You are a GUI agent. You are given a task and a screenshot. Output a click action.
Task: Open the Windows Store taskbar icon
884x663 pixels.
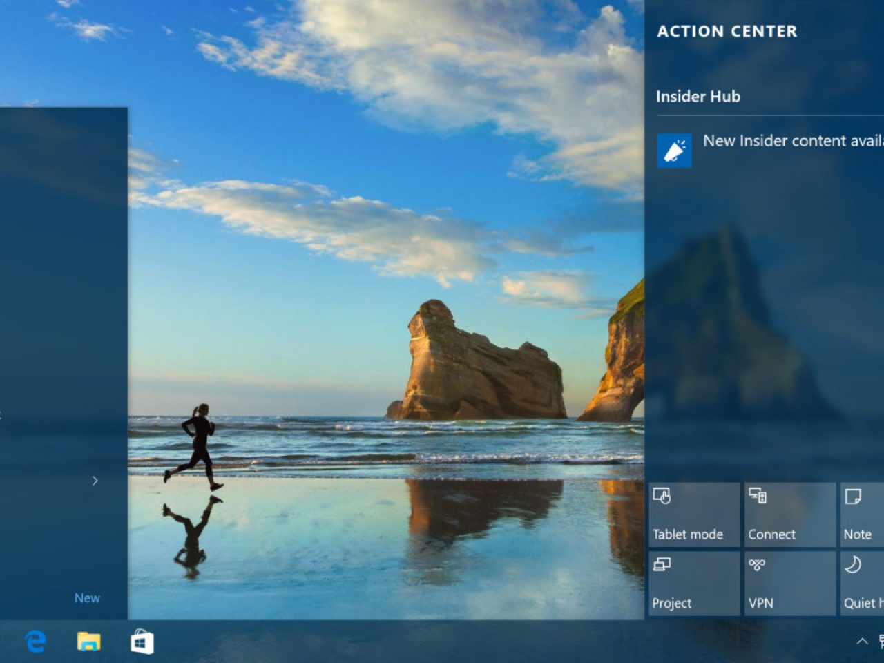(x=142, y=642)
